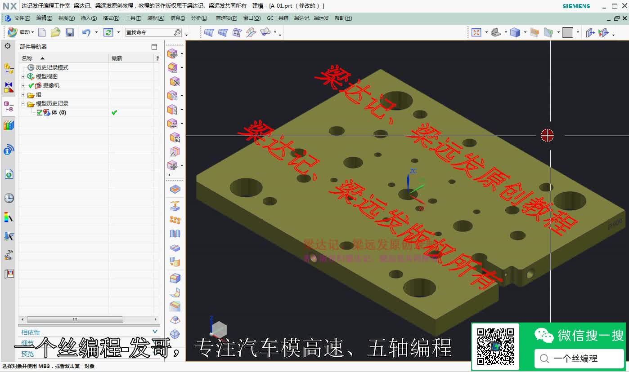
Task: Click the Move Face synchronous tool icon
Action: point(173,53)
